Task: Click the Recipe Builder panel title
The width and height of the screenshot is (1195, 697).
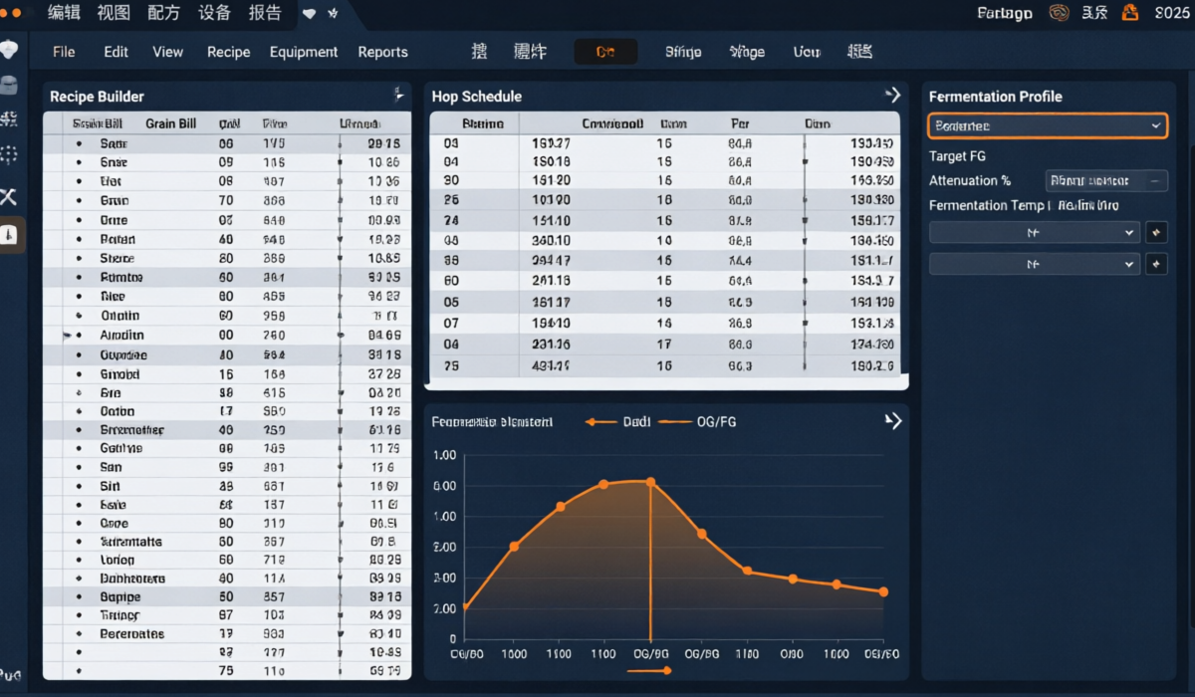Action: (97, 97)
